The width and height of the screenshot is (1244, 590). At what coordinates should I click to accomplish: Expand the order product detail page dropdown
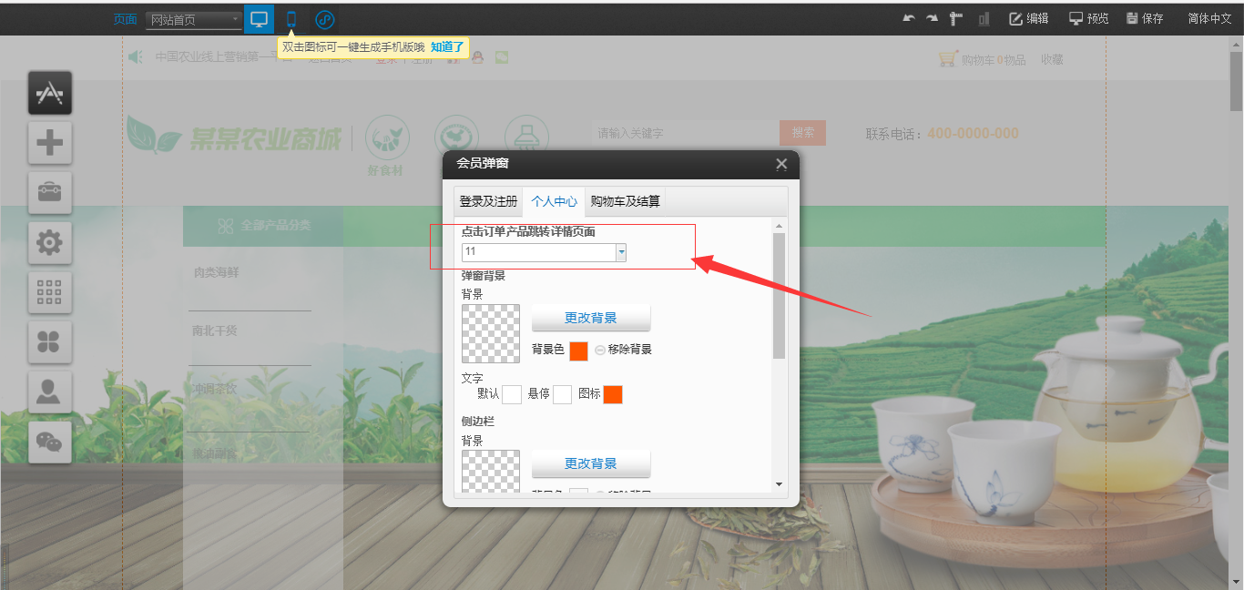point(621,252)
